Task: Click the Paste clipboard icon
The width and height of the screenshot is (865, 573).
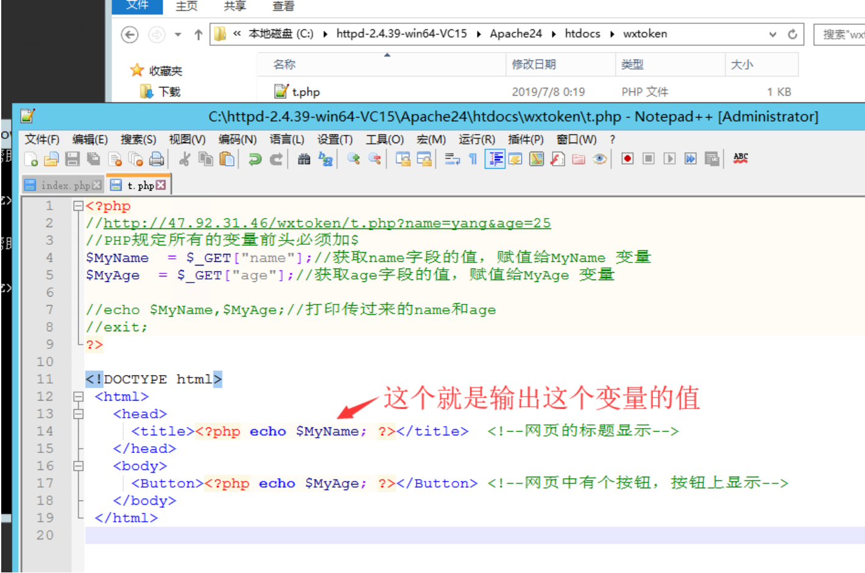Action: pyautogui.click(x=227, y=160)
